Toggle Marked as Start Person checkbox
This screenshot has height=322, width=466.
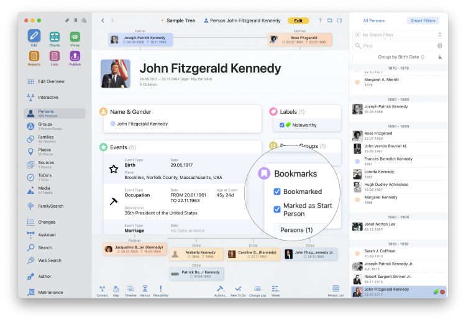277,209
